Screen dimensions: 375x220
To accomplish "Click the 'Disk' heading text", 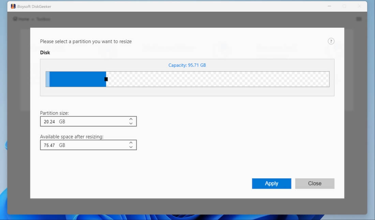I will click(45, 53).
